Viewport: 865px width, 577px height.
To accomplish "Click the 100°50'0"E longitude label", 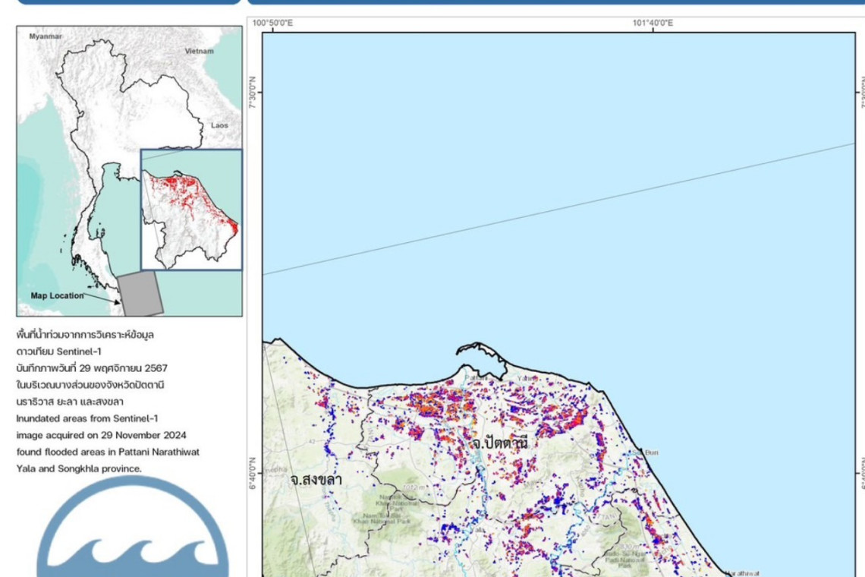I will click(272, 24).
